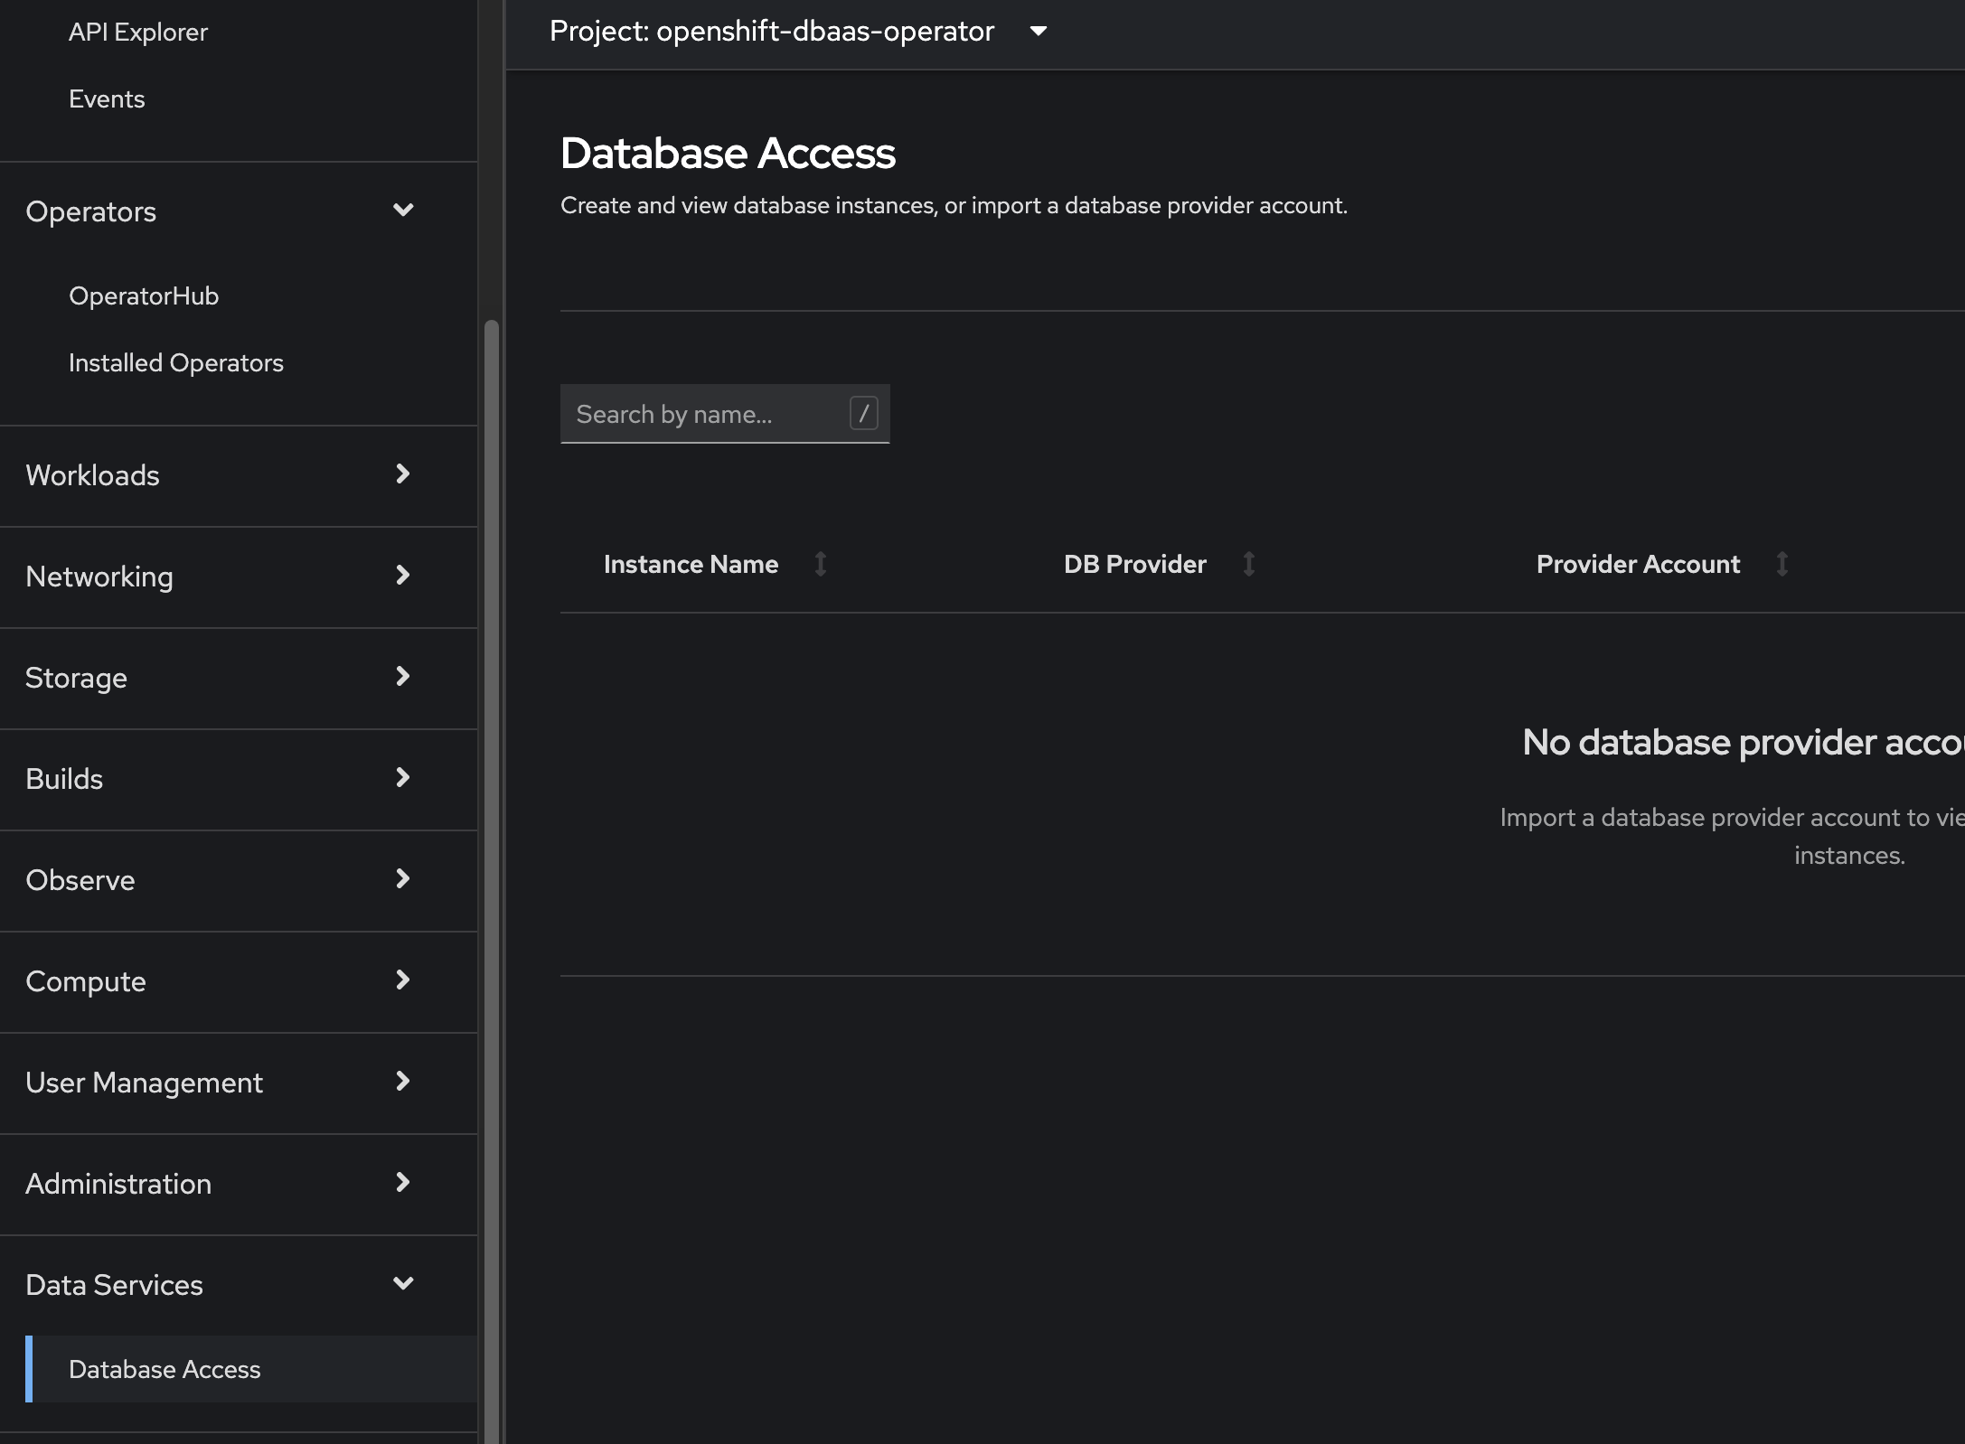Expand the Storage navigation section
Image resolution: width=1965 pixels, height=1444 pixels.
tap(217, 678)
